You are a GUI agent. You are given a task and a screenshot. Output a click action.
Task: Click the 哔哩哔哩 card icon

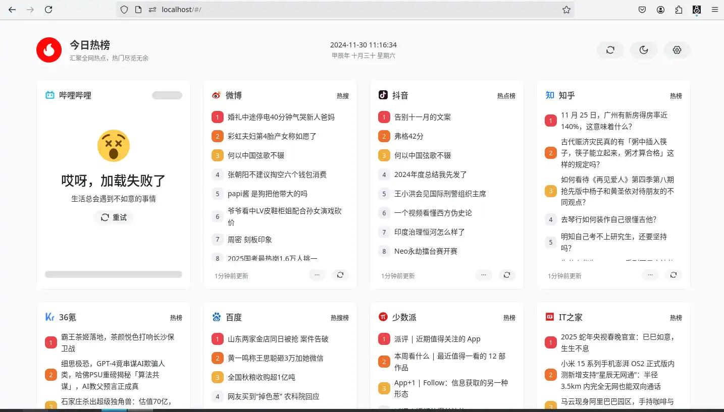[50, 95]
